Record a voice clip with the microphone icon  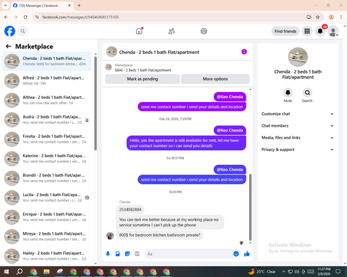point(108,254)
